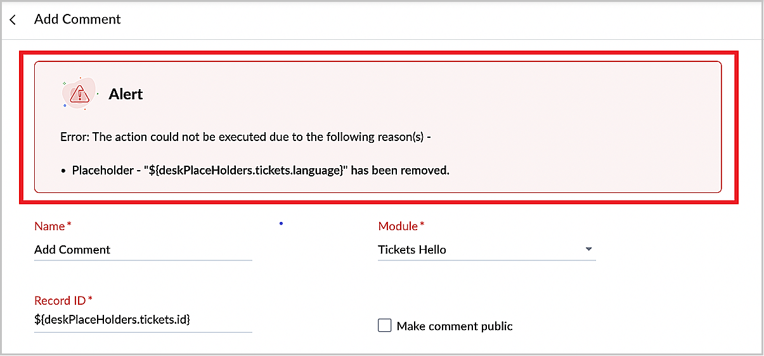The width and height of the screenshot is (764, 356).
Task: Click the required asterisk next to Module
Action: point(422,224)
